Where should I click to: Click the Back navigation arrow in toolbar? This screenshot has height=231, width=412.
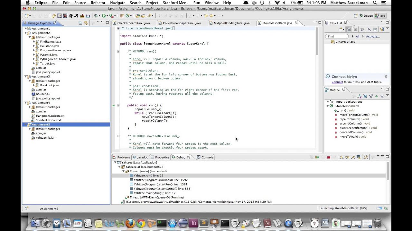(211, 15)
